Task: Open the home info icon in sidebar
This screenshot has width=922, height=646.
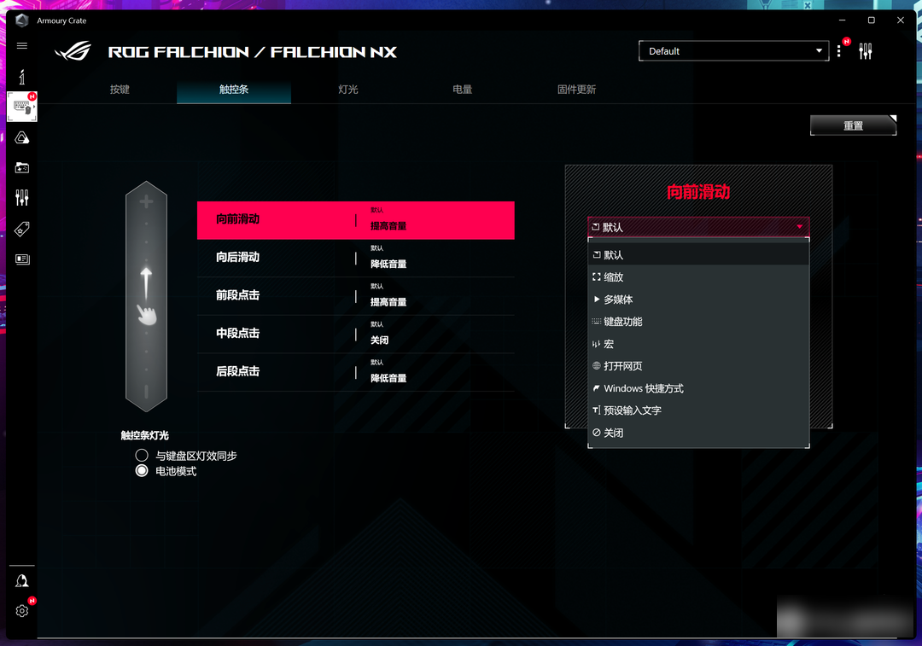Action: 21,77
